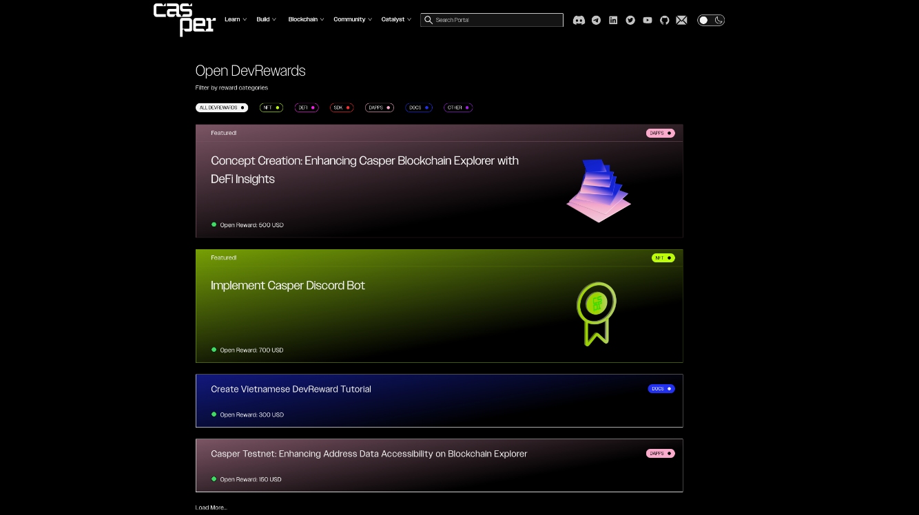Open the Community navigation menu
The width and height of the screenshot is (919, 515).
(x=353, y=19)
